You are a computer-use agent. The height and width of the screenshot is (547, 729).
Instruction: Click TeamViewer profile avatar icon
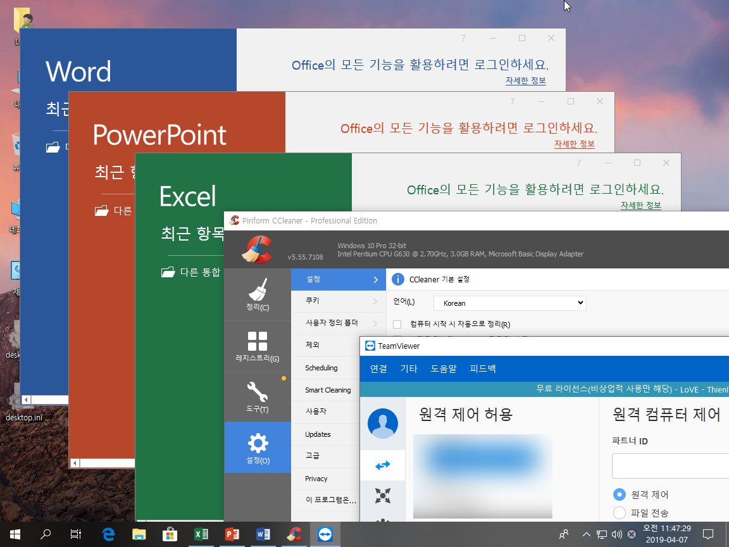pos(383,424)
